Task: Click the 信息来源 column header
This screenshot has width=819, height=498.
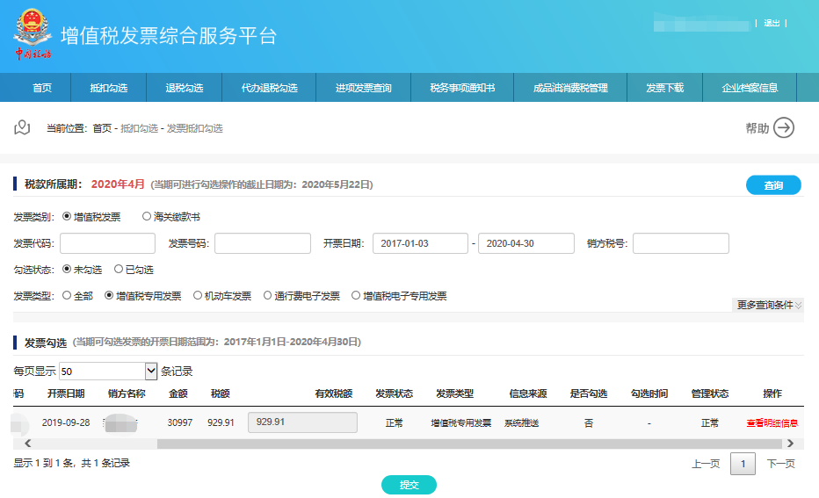Action: coord(527,393)
